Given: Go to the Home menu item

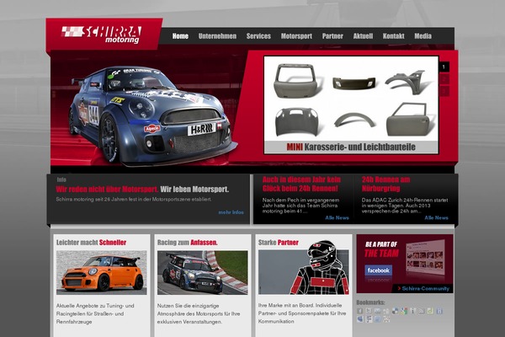Looking at the screenshot, I should [180, 36].
